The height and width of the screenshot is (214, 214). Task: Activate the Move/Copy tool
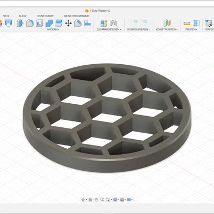tap(68, 23)
